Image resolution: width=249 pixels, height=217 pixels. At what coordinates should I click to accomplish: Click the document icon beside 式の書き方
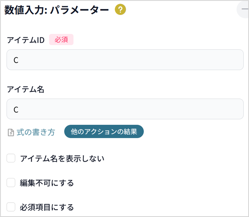click(11, 132)
